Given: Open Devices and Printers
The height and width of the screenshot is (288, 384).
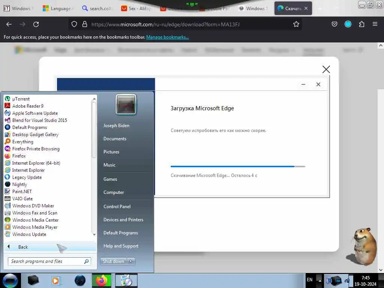Looking at the screenshot, I should click(x=123, y=220).
